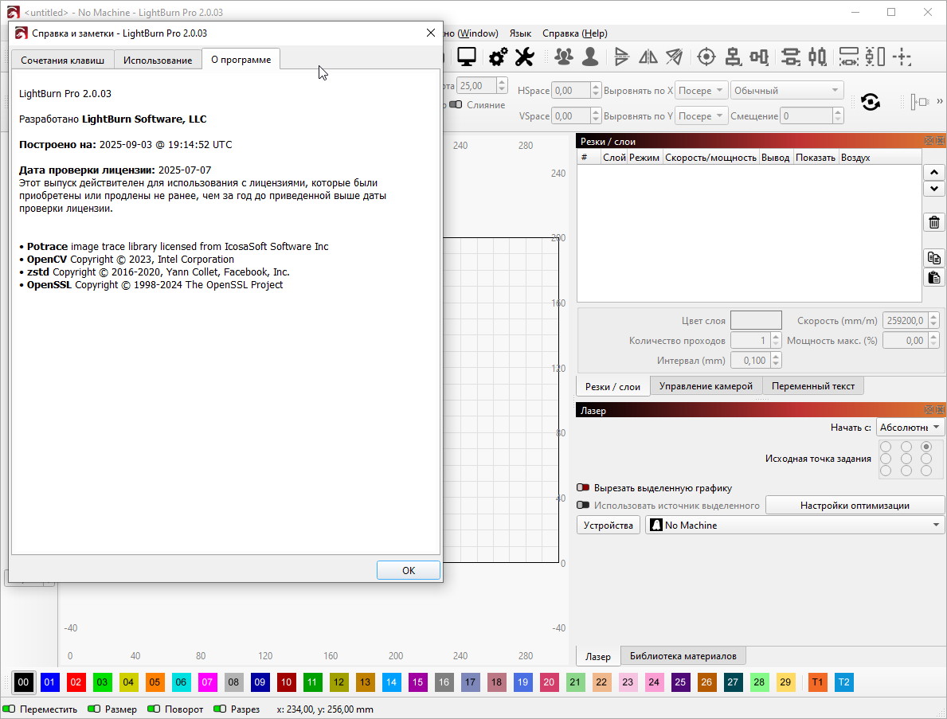Image resolution: width=947 pixels, height=719 pixels.
Task: Click the rotate/refresh arrows icon
Action: [x=871, y=102]
